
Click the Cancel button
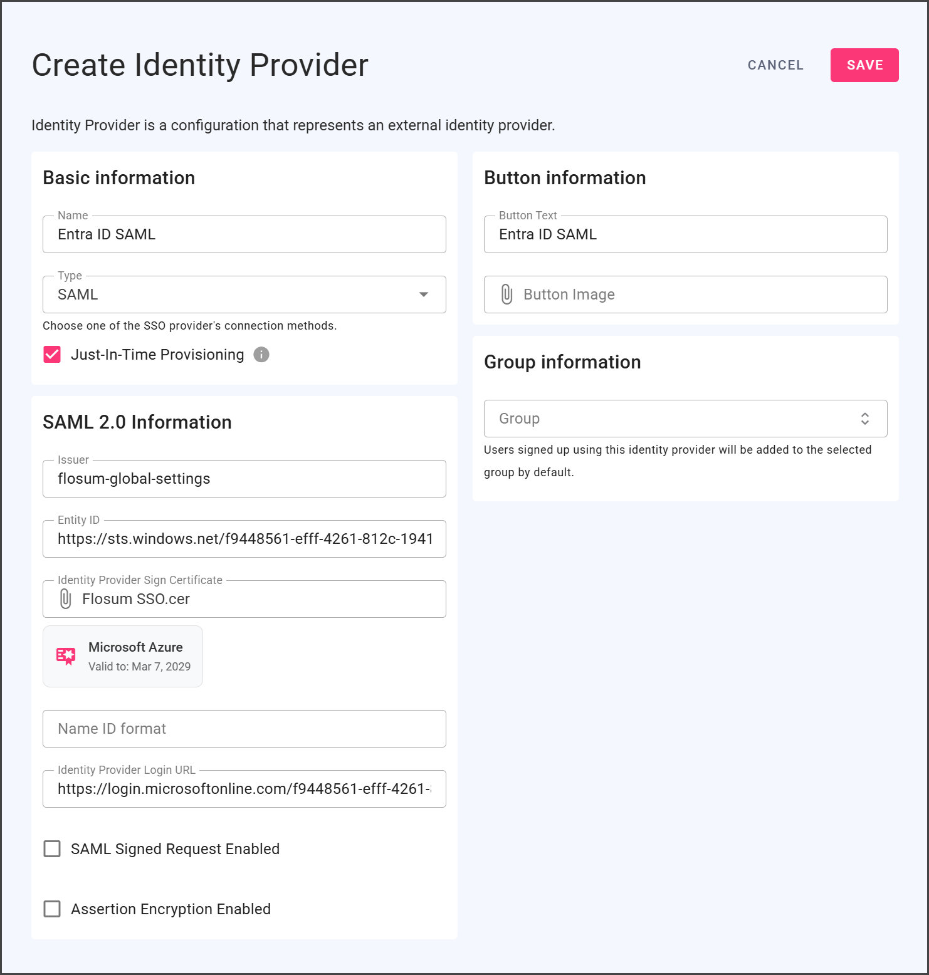pyautogui.click(x=775, y=65)
